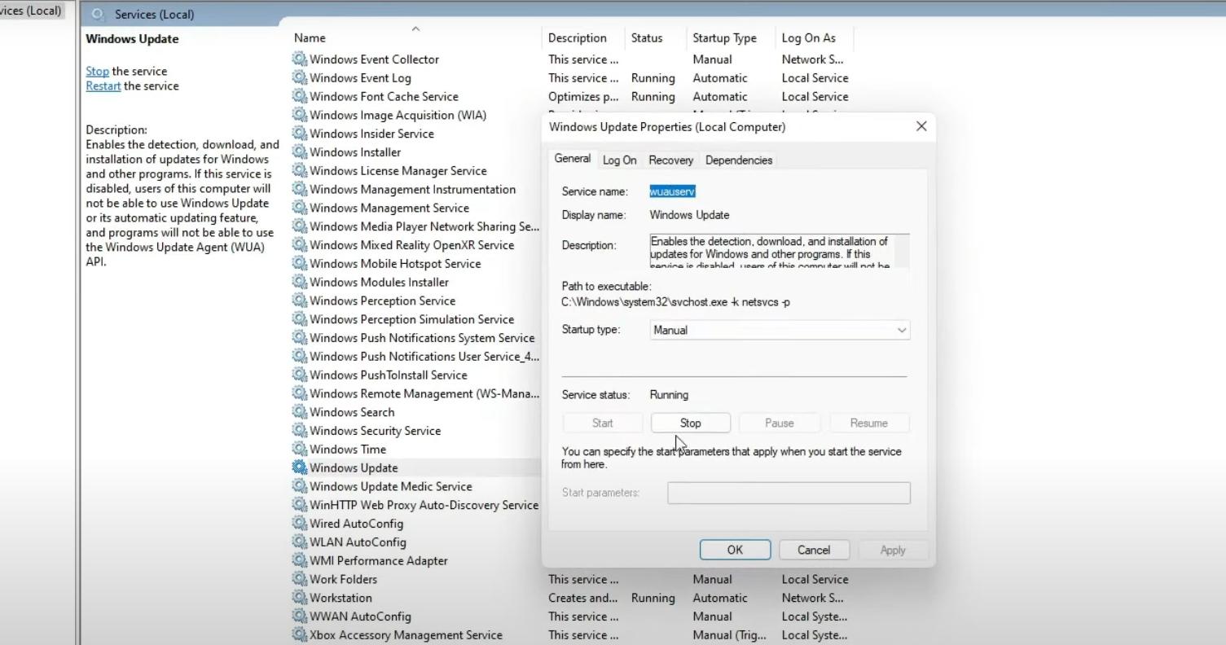Switch to the General tab

tap(573, 159)
